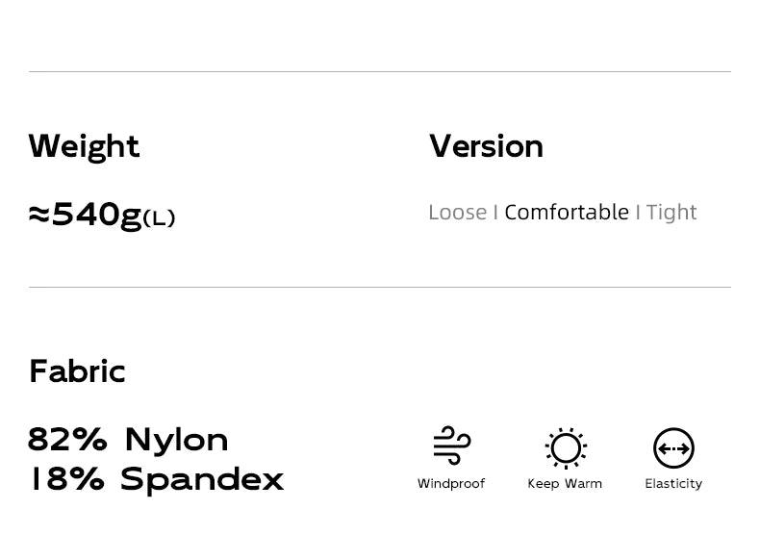The height and width of the screenshot is (535, 760).
Task: Click the 18% Spandex text
Action: (157, 479)
